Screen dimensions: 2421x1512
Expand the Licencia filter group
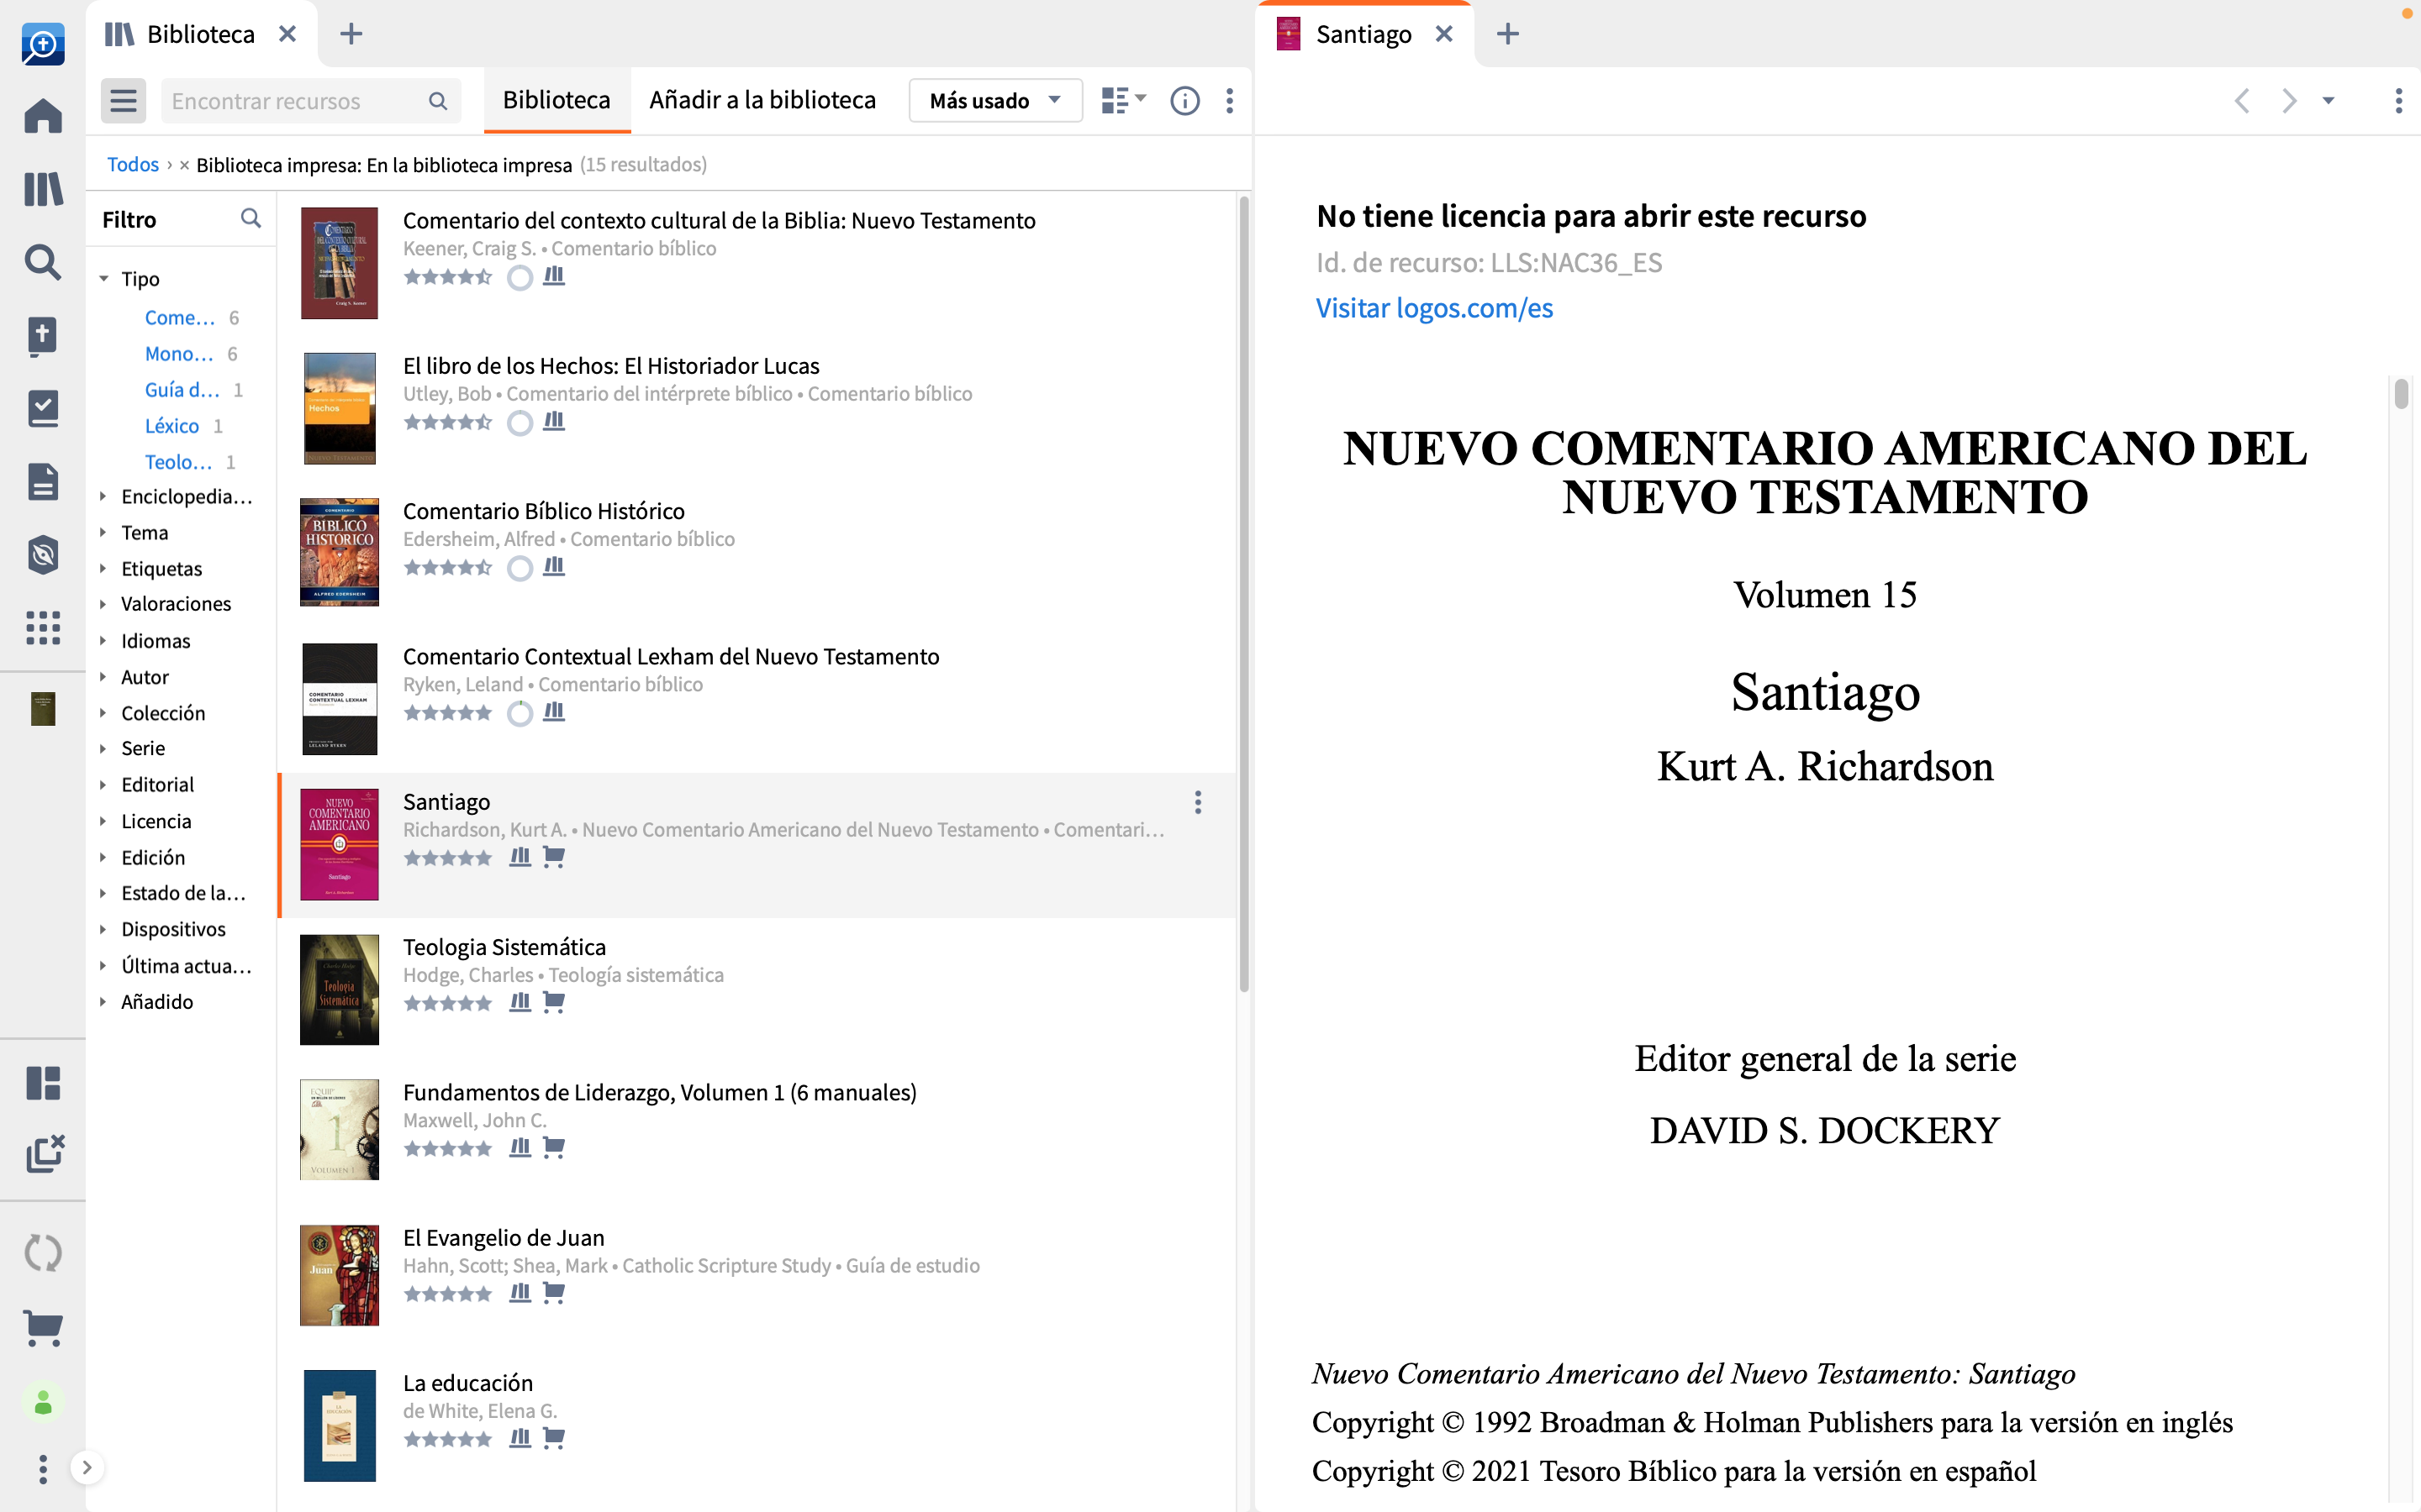pyautogui.click(x=104, y=821)
